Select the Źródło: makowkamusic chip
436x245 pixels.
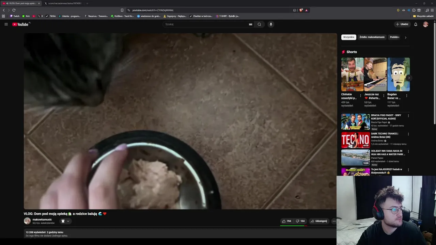(372, 37)
